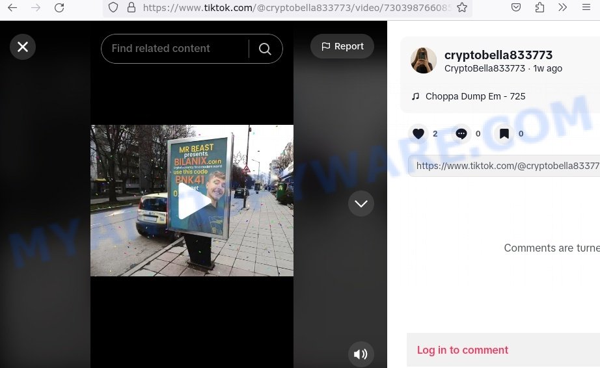Image resolution: width=600 pixels, height=368 pixels.
Task: Open the browser hamburger menu
Action: click(586, 7)
